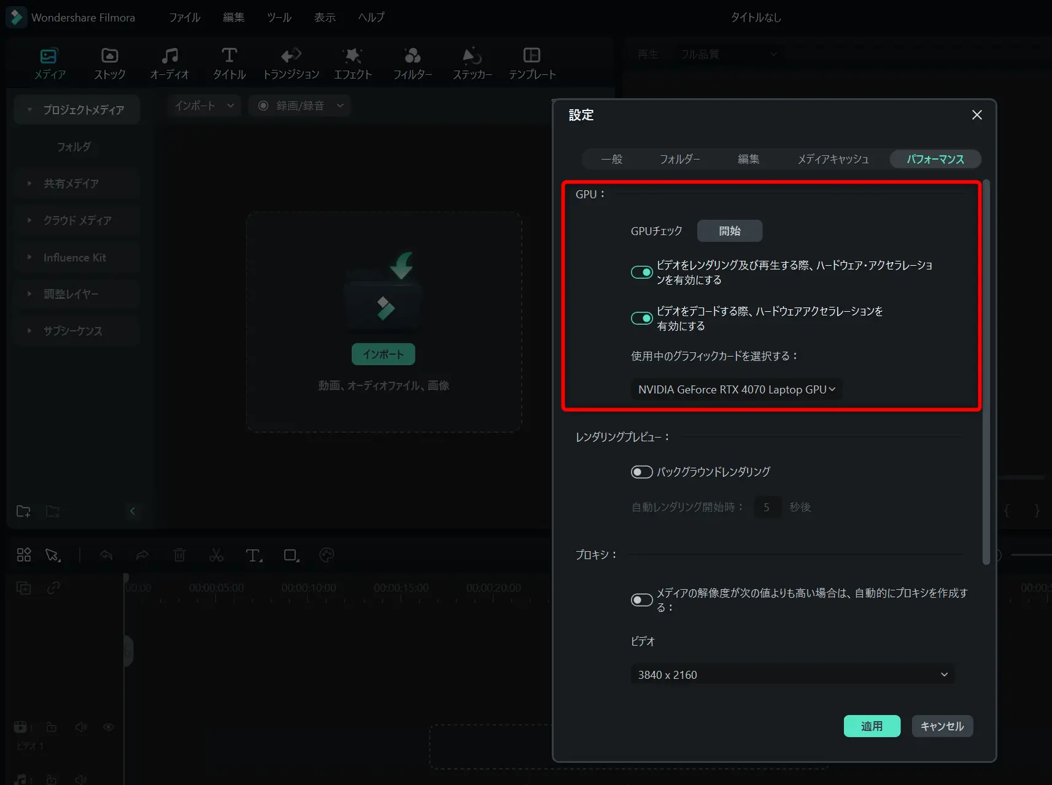Click the テンプレート (Templates) icon
1052x785 pixels.
pyautogui.click(x=532, y=56)
